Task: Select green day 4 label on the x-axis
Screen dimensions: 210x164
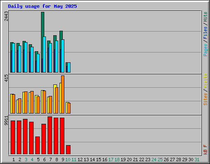Action: pos(32,159)
